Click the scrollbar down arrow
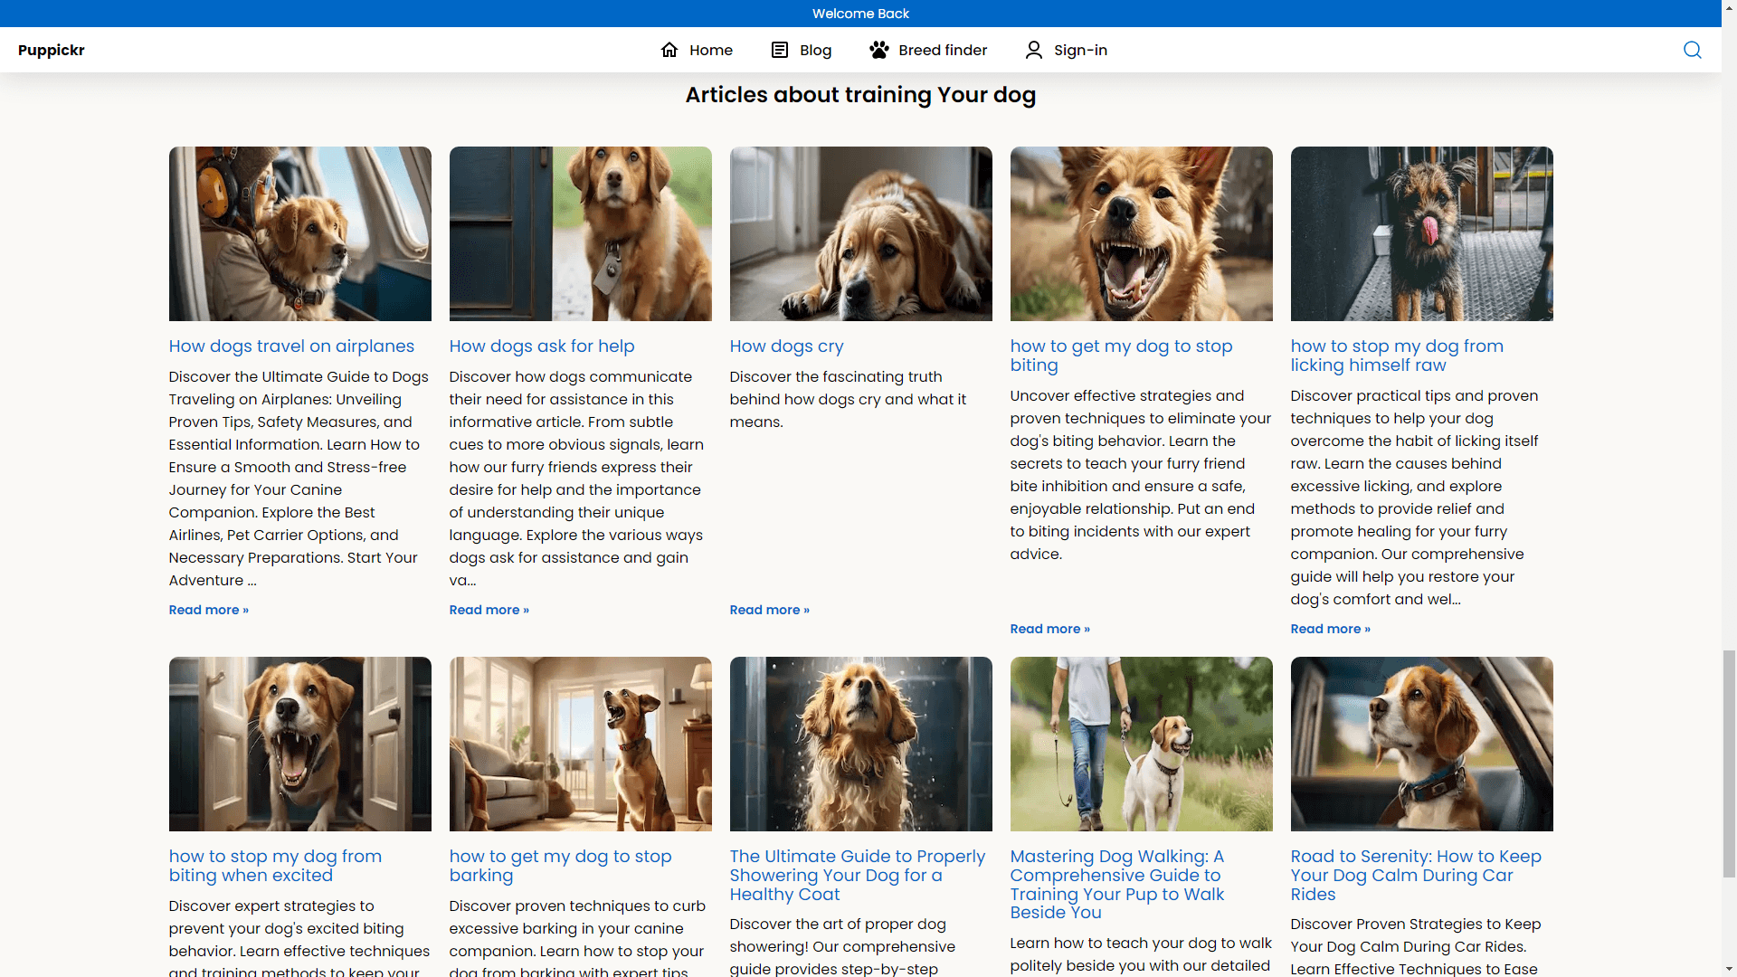The image size is (1737, 977). click(1729, 969)
